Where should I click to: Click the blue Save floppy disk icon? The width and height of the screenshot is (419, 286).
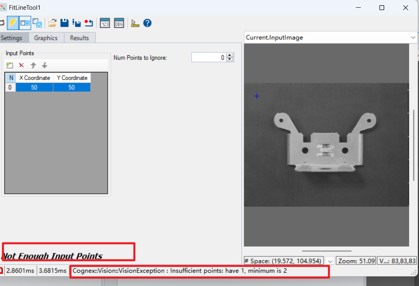tap(64, 23)
